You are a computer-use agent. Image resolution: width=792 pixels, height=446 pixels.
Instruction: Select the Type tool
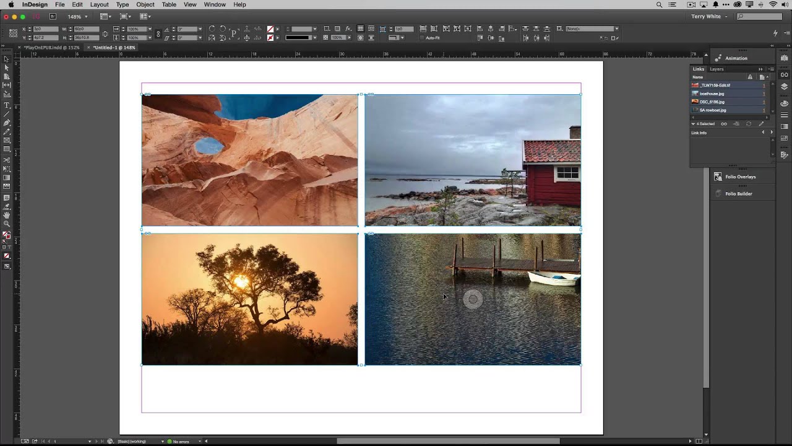(x=6, y=105)
